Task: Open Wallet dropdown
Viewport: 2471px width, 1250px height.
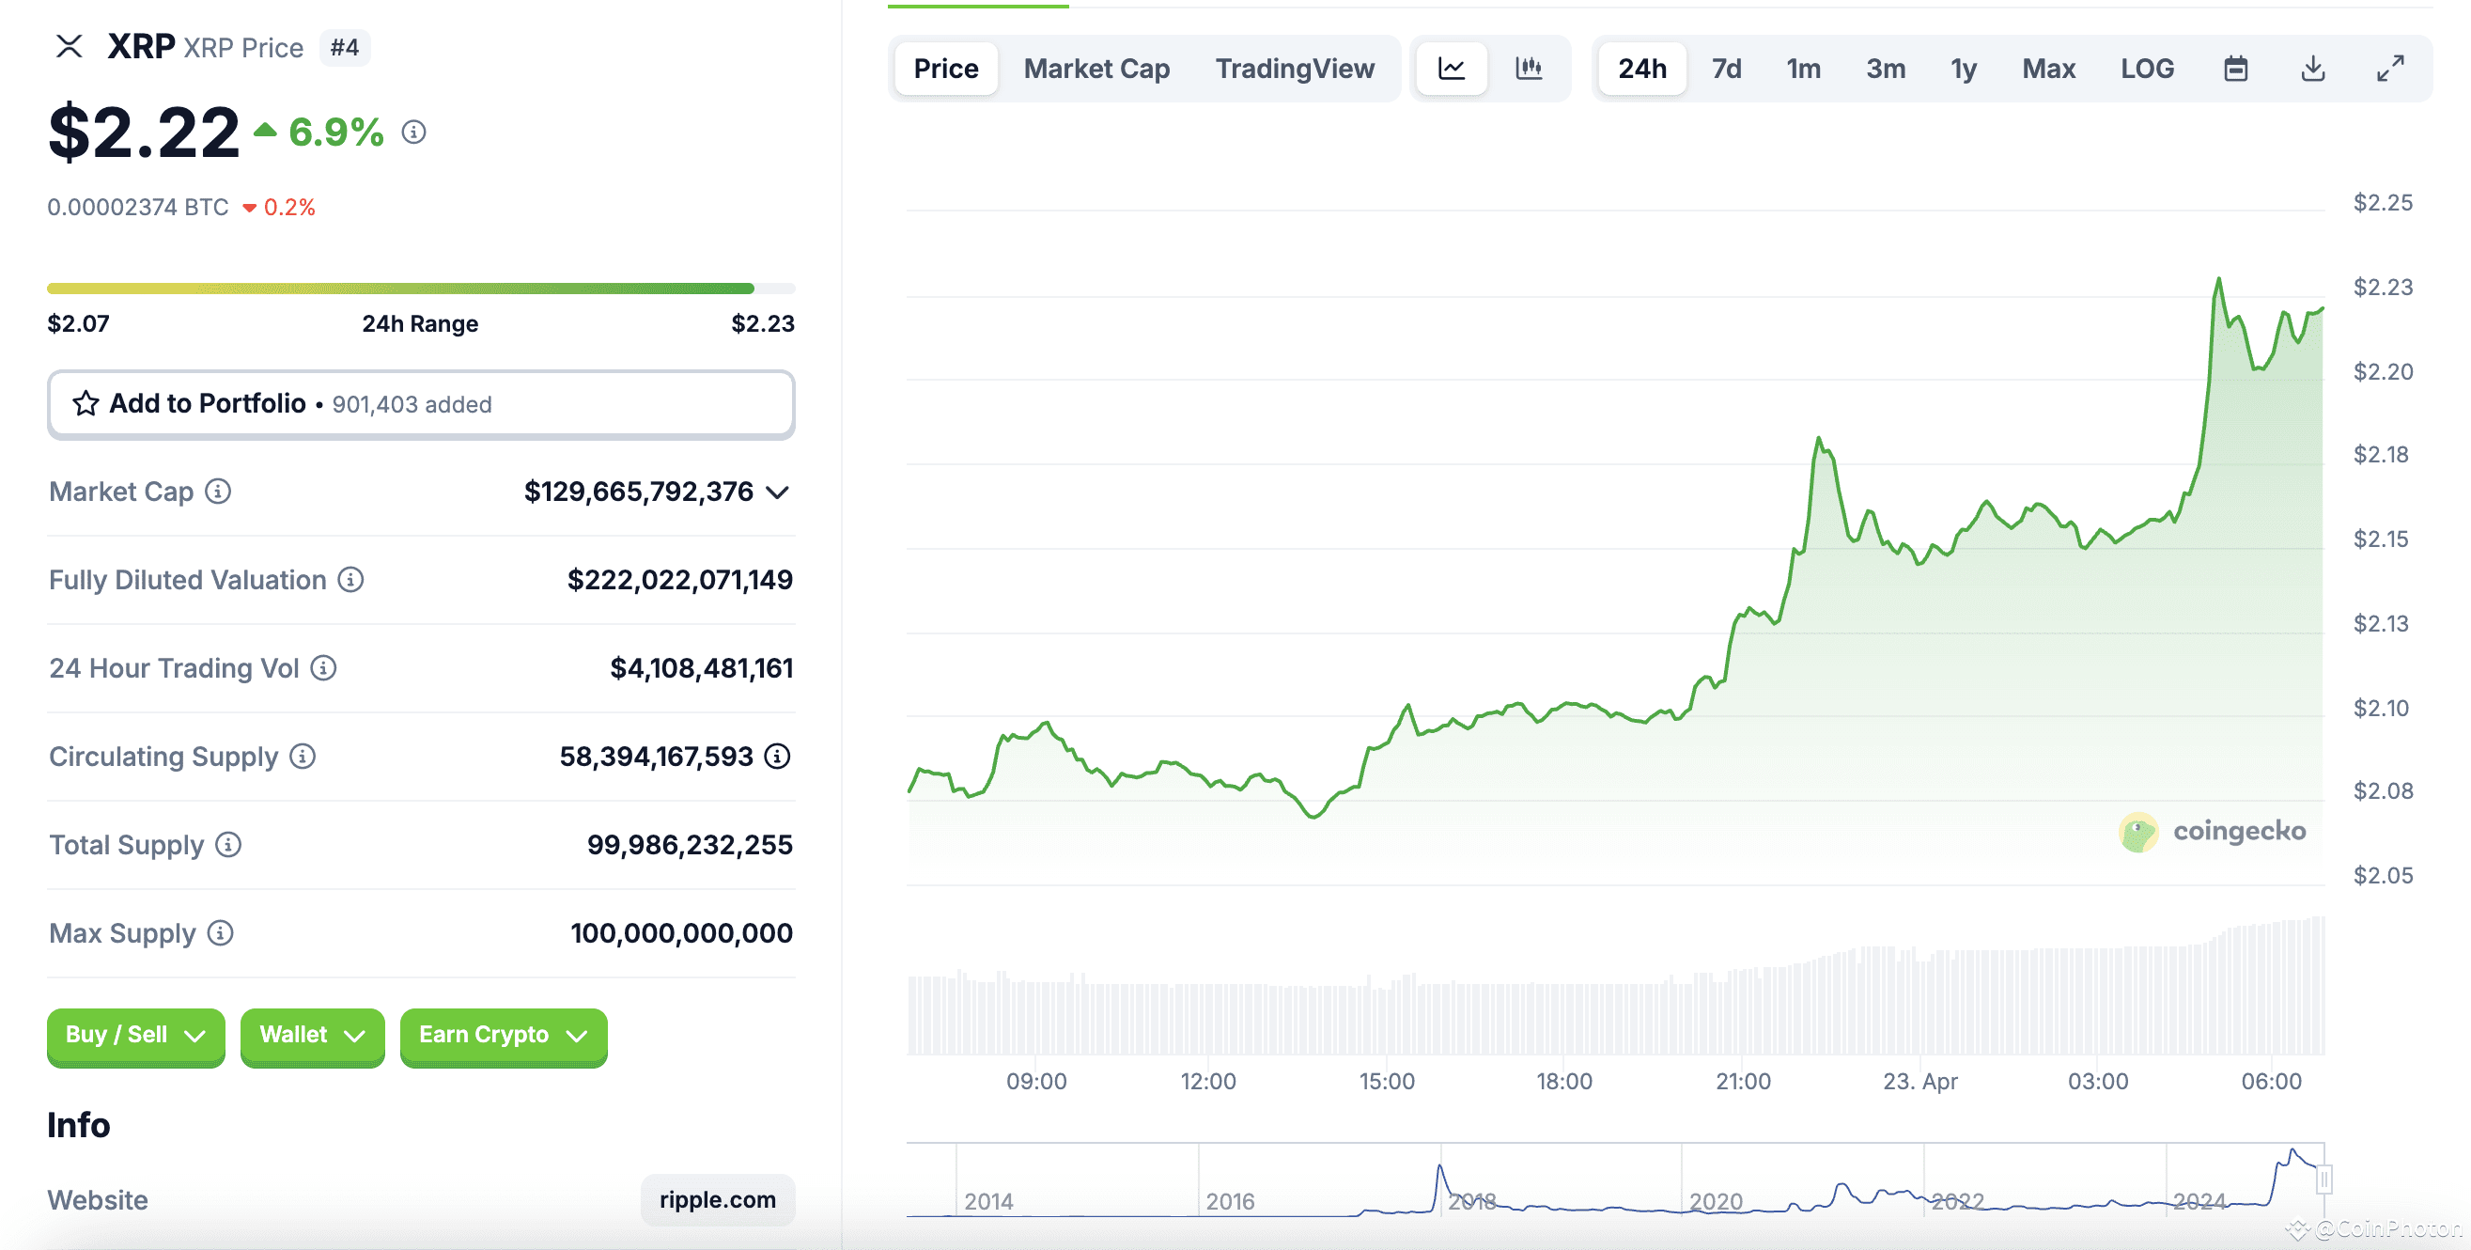Action: 312,1035
